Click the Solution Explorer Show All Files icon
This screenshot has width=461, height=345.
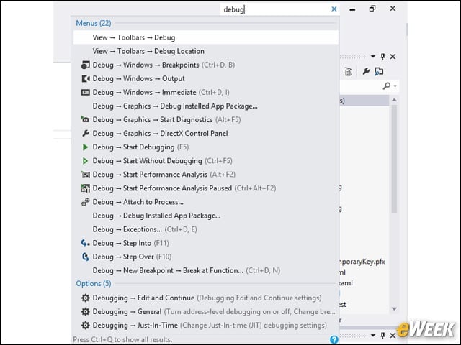(x=348, y=71)
